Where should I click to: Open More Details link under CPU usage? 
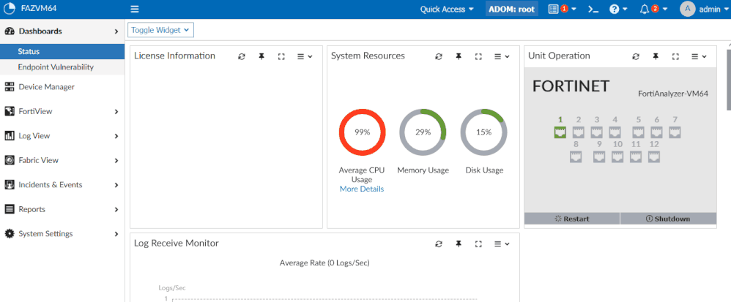361,189
